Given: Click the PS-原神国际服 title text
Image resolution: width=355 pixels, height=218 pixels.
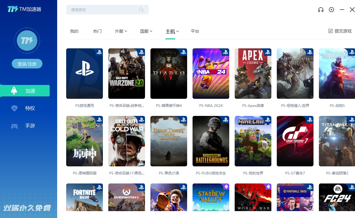Looking at the screenshot, I should pos(85,173).
